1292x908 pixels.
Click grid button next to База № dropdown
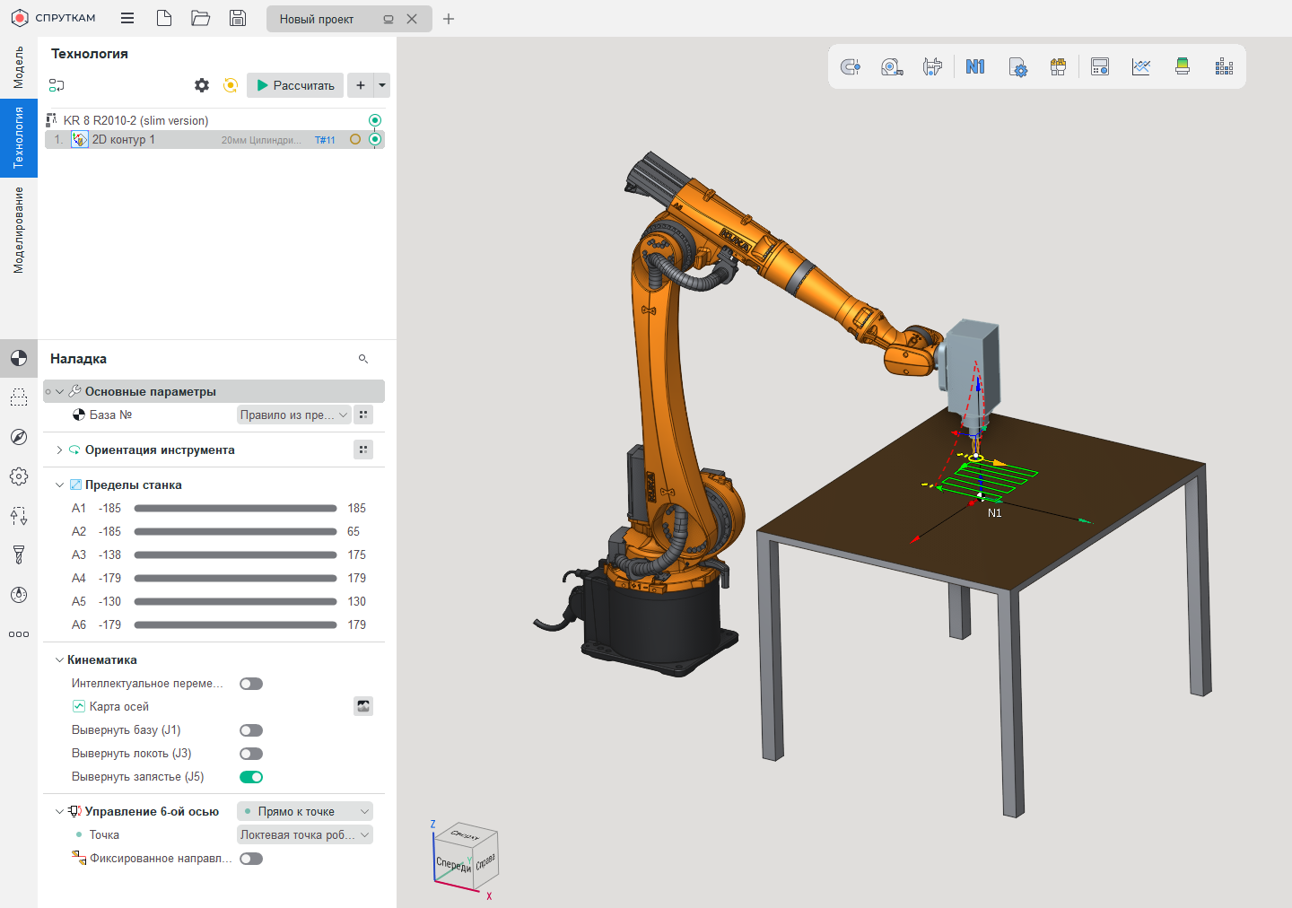(x=363, y=415)
